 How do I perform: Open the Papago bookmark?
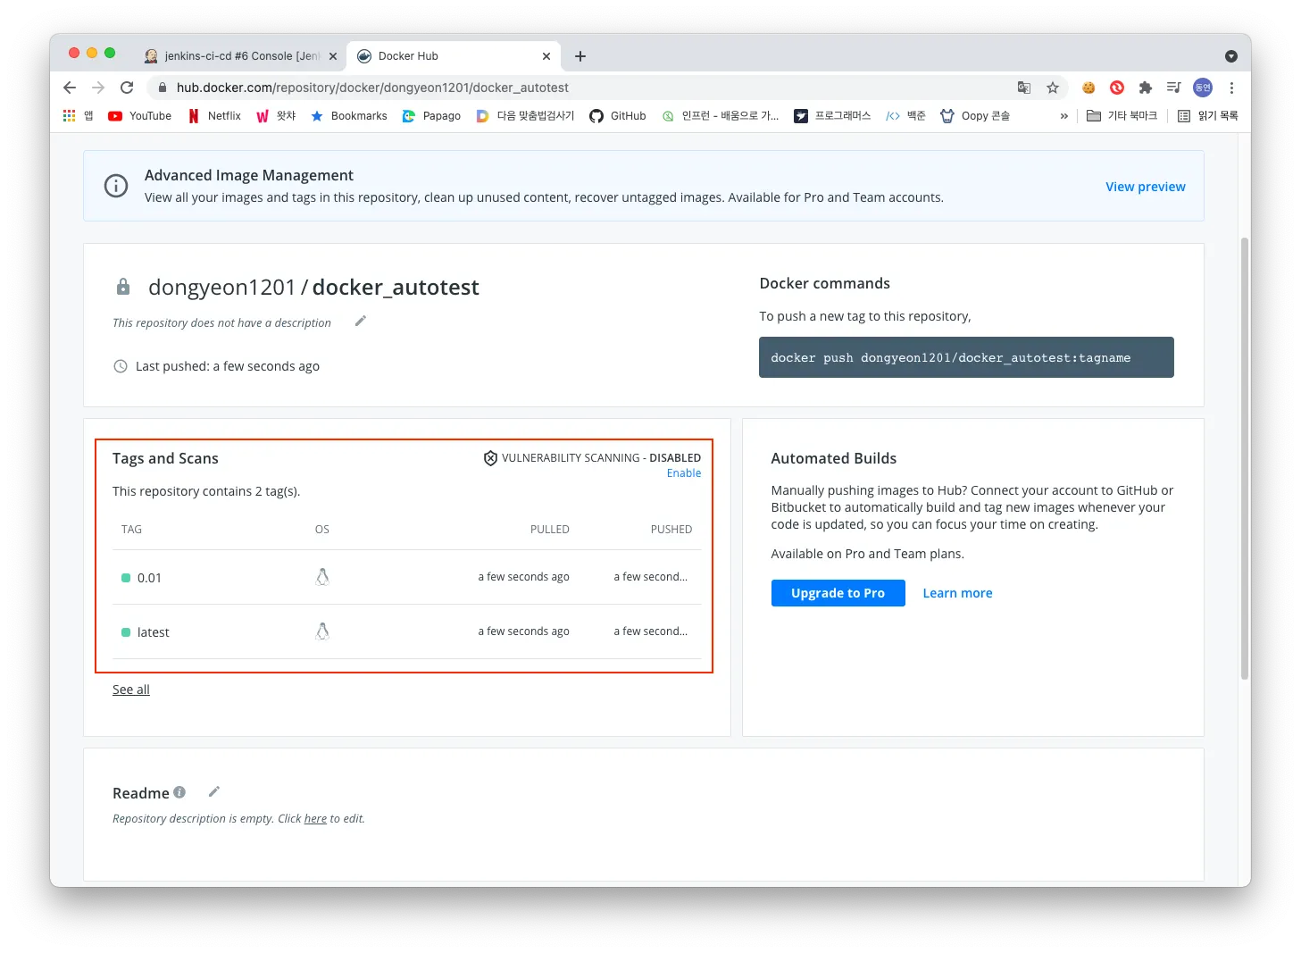pos(431,116)
